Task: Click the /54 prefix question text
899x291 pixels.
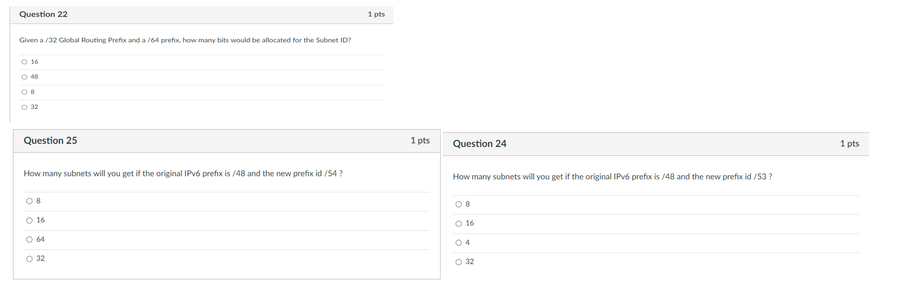Action: point(183,173)
